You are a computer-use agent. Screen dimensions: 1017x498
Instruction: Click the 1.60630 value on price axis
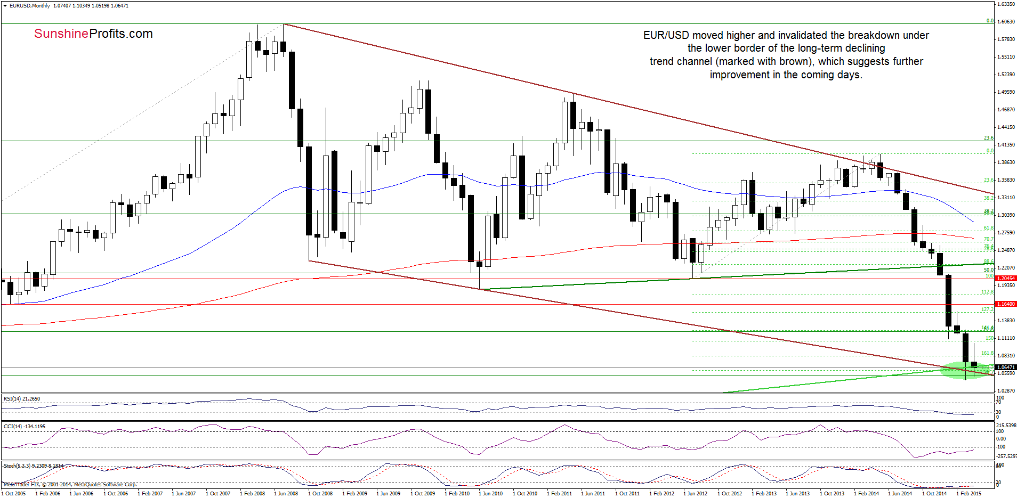(x=1006, y=22)
